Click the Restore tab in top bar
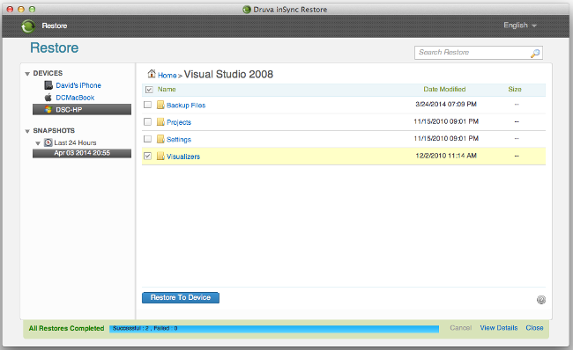 point(55,26)
